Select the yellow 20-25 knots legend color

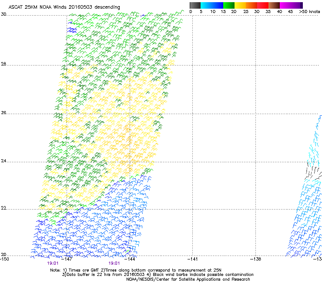coord(240,5)
